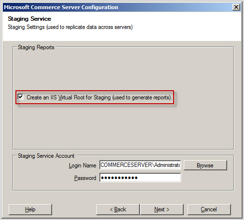Click the 'Staging Settings (used to replicate data' description
Screen dimensions: 244x220
[x=70, y=27]
